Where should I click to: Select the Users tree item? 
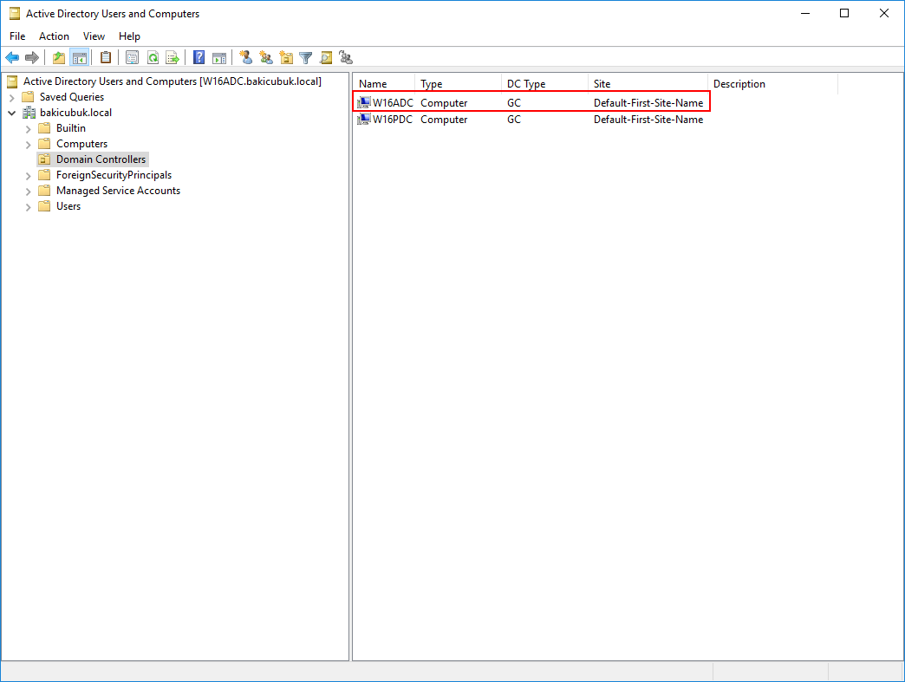(x=68, y=206)
